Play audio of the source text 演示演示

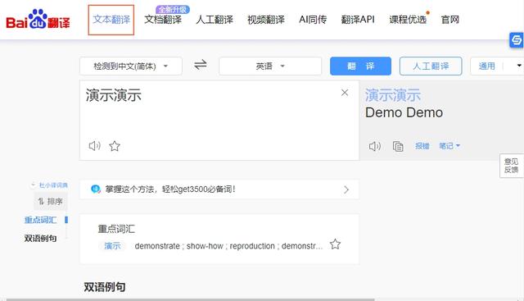coord(95,146)
